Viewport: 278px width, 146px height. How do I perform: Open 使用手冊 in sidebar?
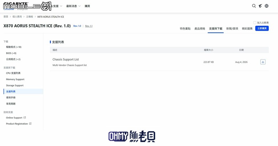coord(11,98)
